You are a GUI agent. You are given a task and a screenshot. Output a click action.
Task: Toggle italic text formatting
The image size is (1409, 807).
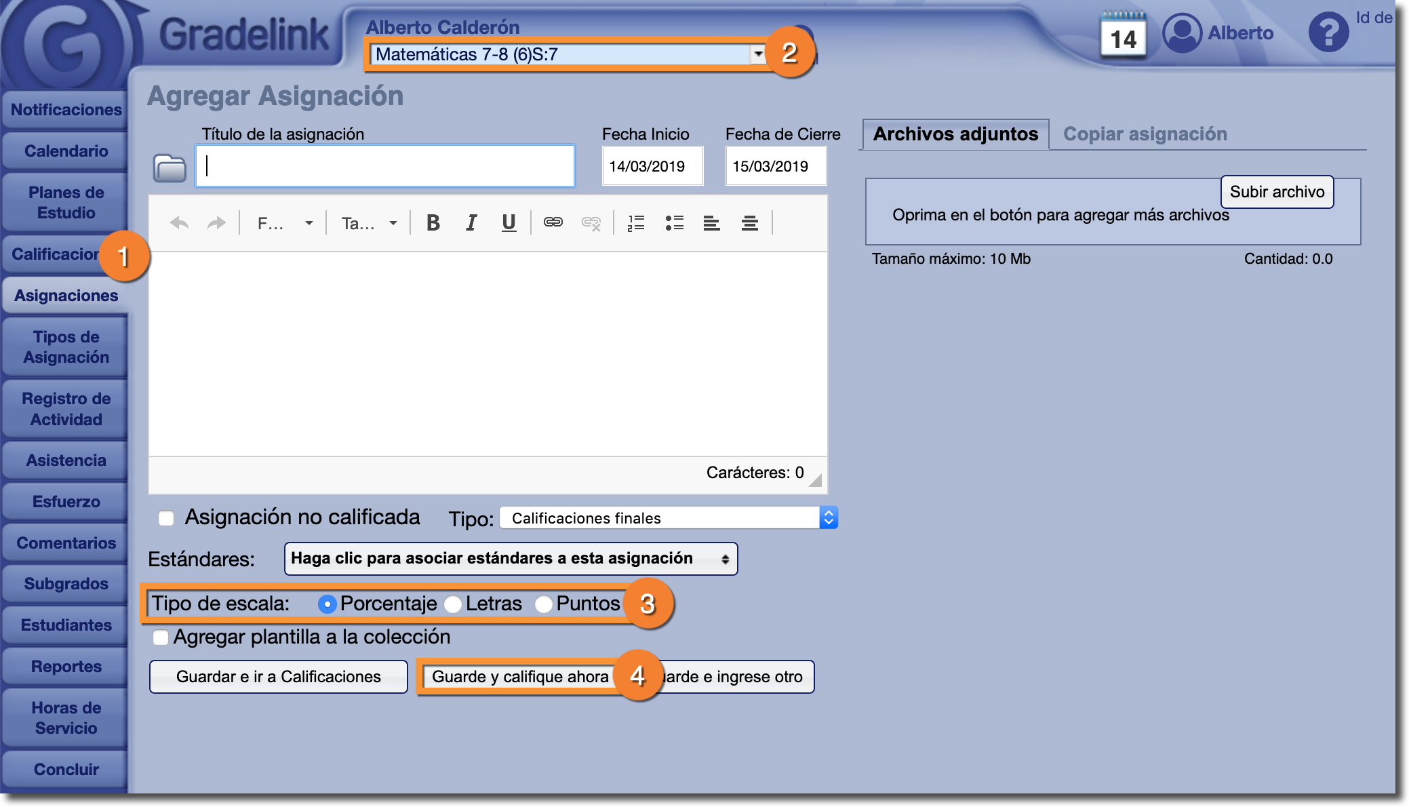click(471, 223)
